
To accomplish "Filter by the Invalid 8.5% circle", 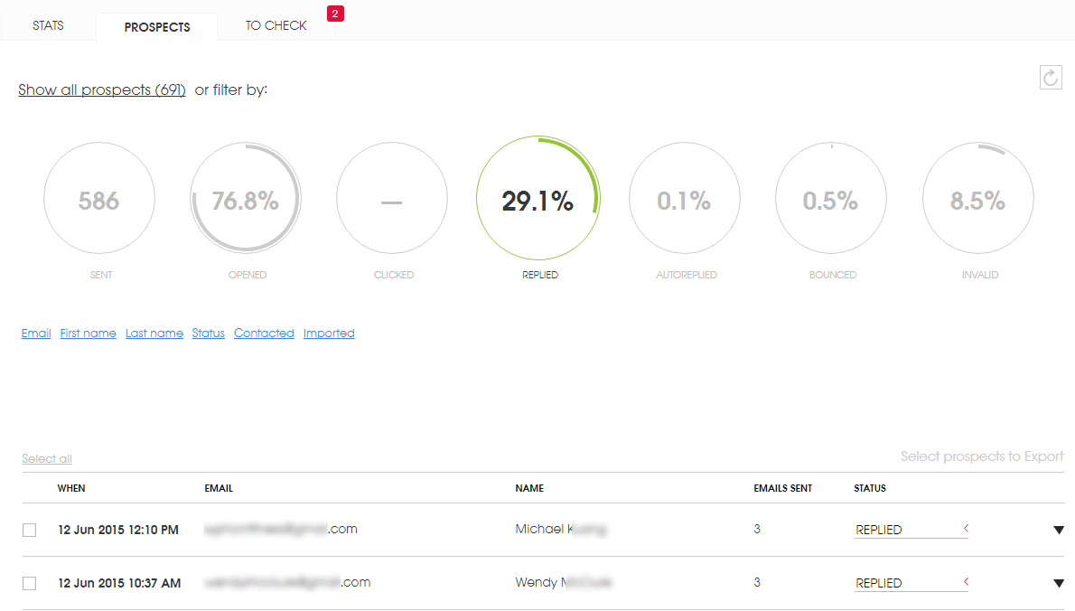I will 977,200.
